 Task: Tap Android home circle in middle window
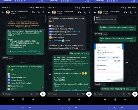pyautogui.click(x=69, y=100)
